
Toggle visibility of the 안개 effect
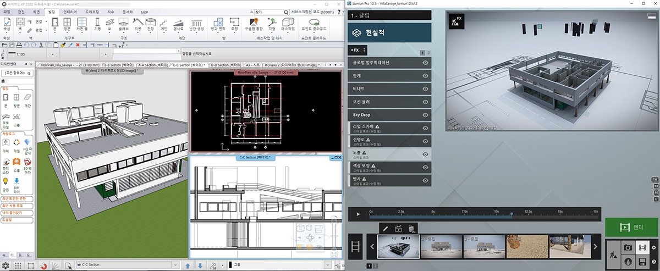pos(425,75)
